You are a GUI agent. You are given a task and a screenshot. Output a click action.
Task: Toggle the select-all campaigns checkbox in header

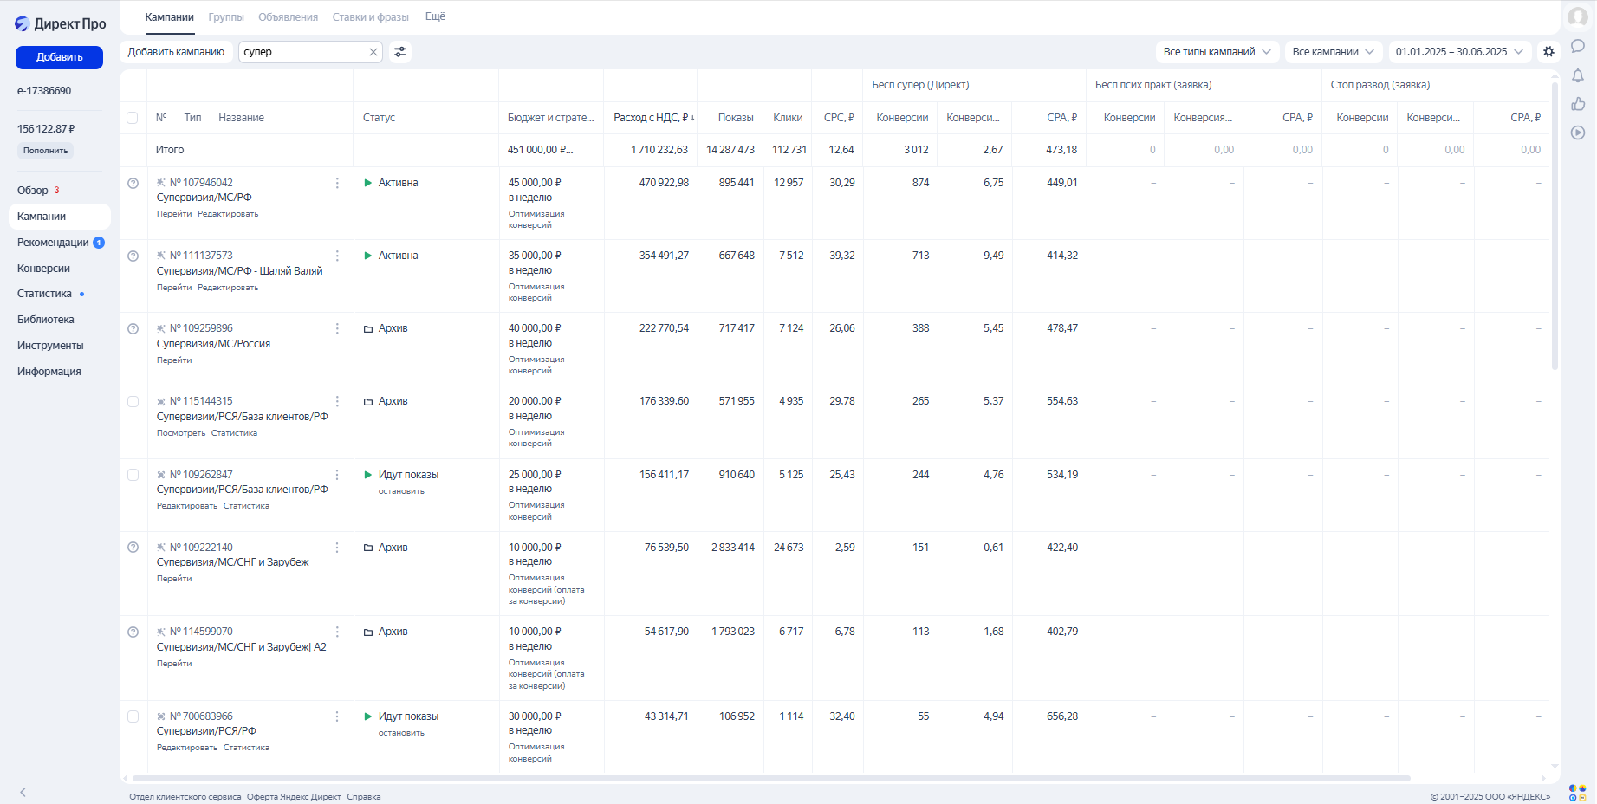pyautogui.click(x=133, y=118)
